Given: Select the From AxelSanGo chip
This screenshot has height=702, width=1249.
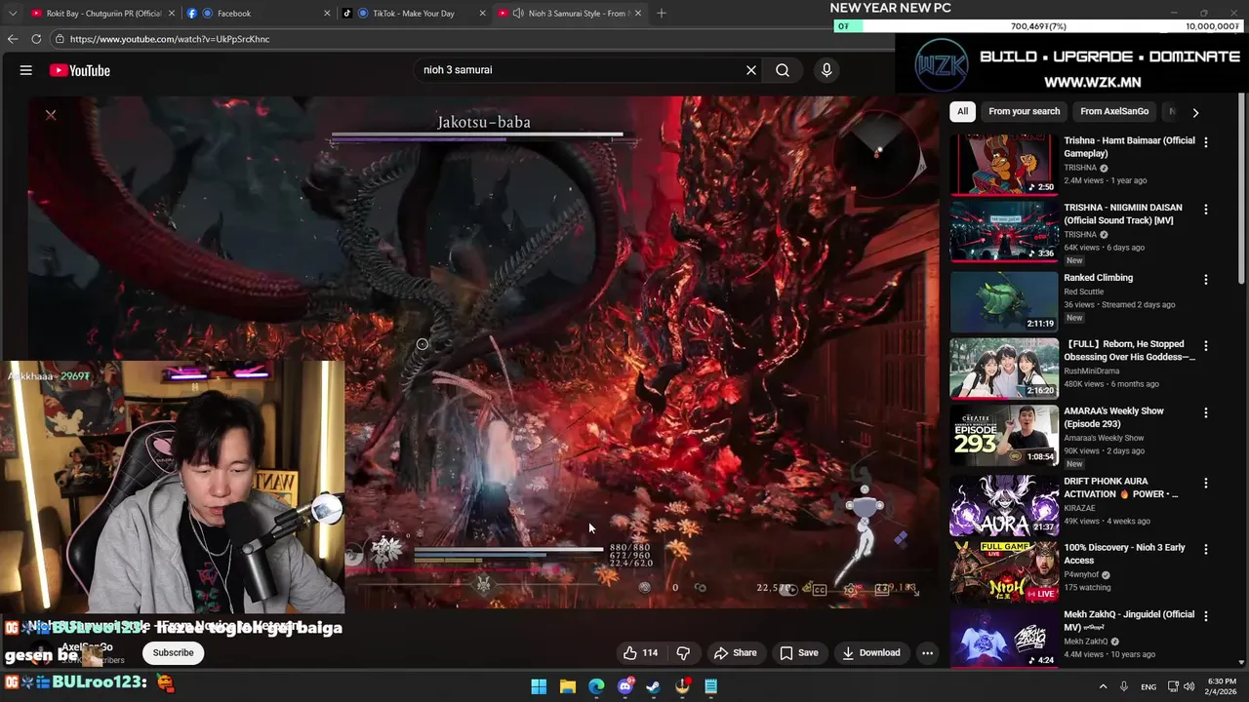Looking at the screenshot, I should click(1114, 111).
